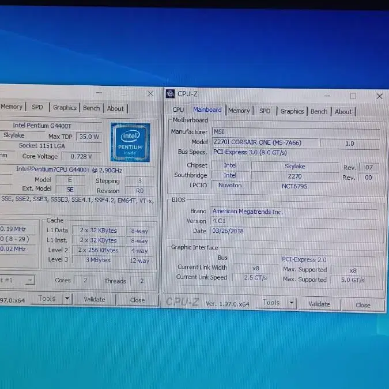Open About tab in right CPU-Z window
This screenshot has height=389, width=389.
click(x=343, y=112)
